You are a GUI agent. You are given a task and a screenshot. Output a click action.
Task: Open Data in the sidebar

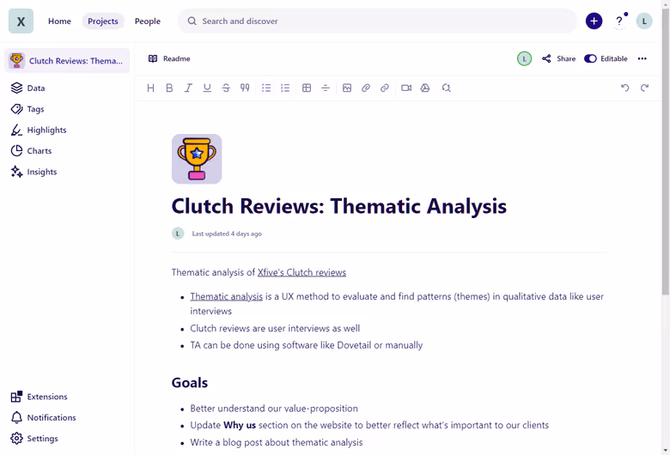27,88
